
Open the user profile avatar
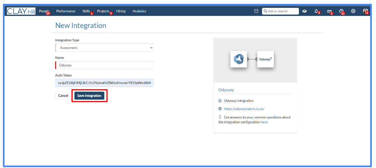pos(365,11)
